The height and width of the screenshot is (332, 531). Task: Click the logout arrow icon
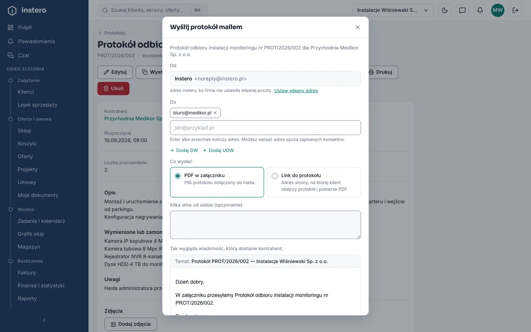click(x=515, y=10)
